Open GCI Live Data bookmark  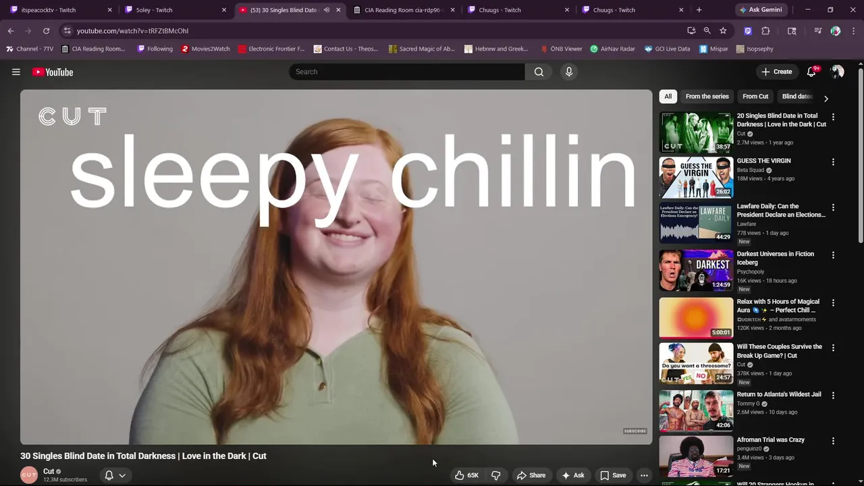click(x=667, y=49)
